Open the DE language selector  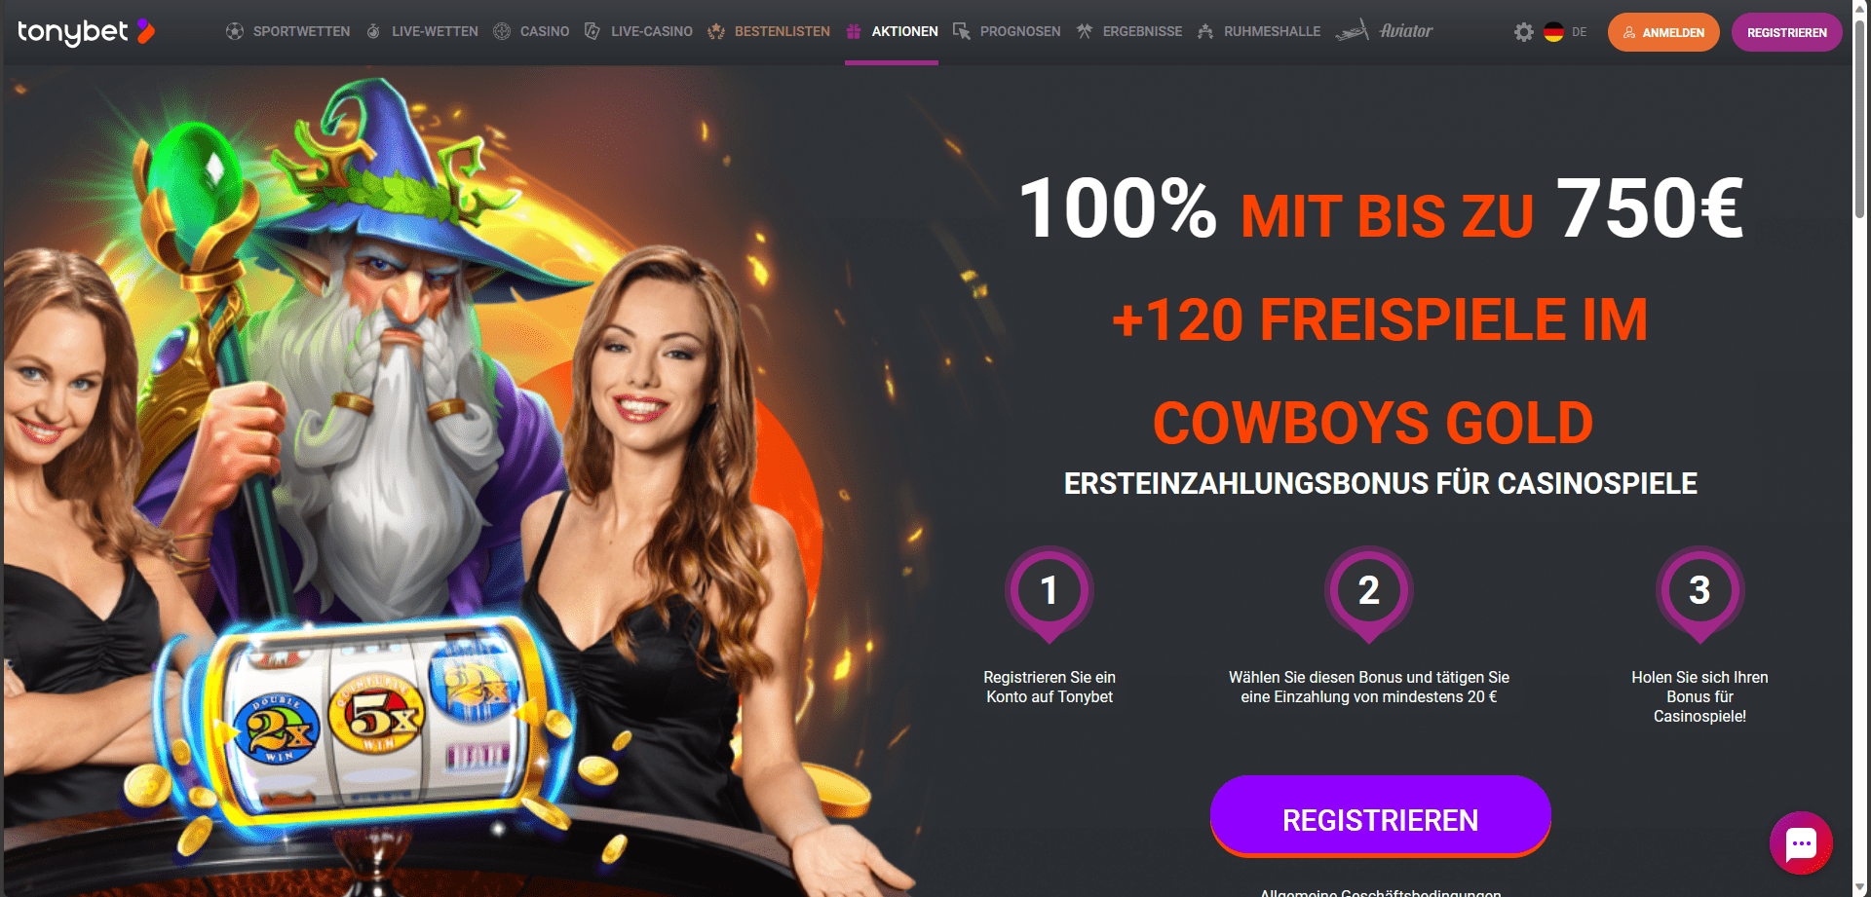(x=1565, y=32)
